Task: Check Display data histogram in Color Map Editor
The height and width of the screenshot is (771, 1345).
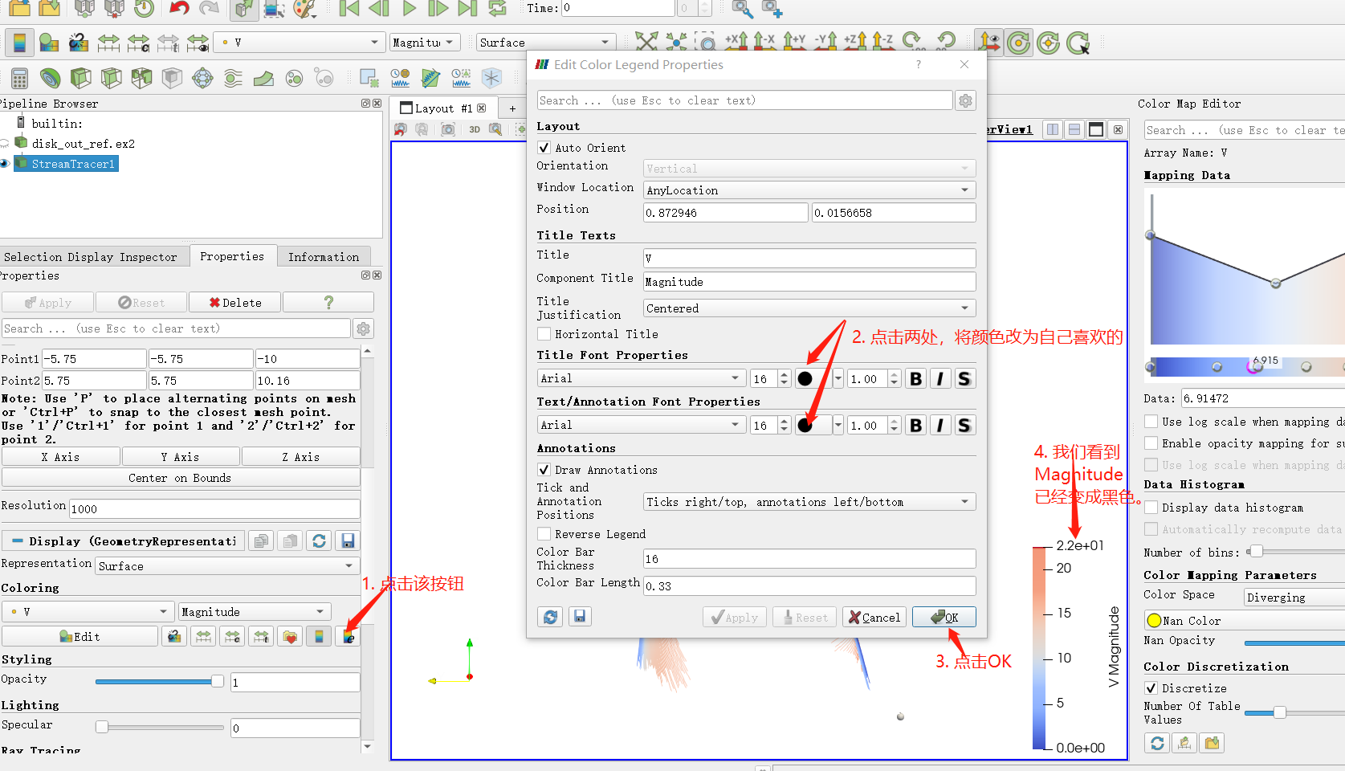Action: tap(1151, 507)
